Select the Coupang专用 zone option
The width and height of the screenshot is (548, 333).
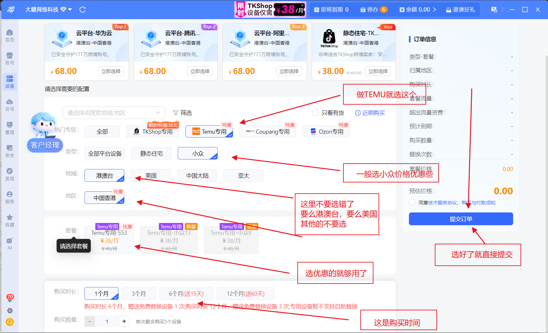coord(268,131)
